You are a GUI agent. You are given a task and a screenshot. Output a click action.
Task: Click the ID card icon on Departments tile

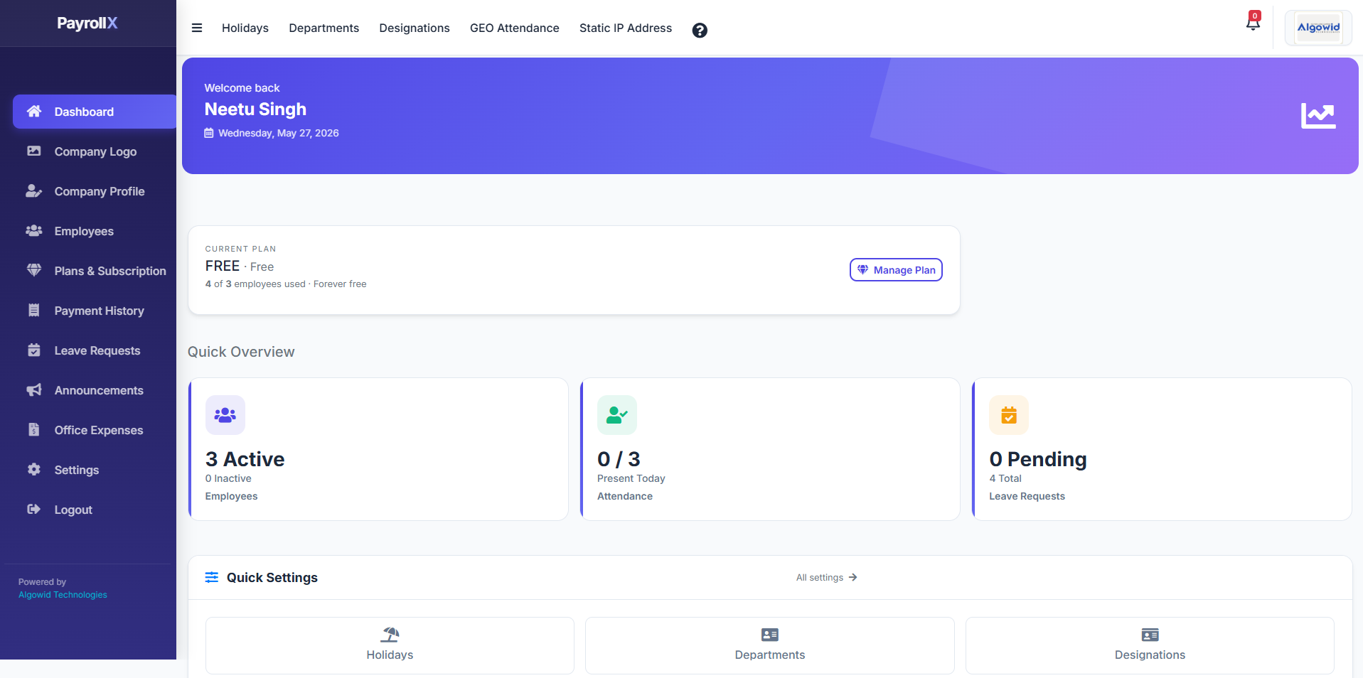pos(770,635)
